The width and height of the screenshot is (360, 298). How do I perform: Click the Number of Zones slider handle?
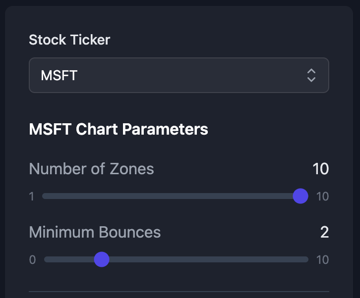coord(300,196)
